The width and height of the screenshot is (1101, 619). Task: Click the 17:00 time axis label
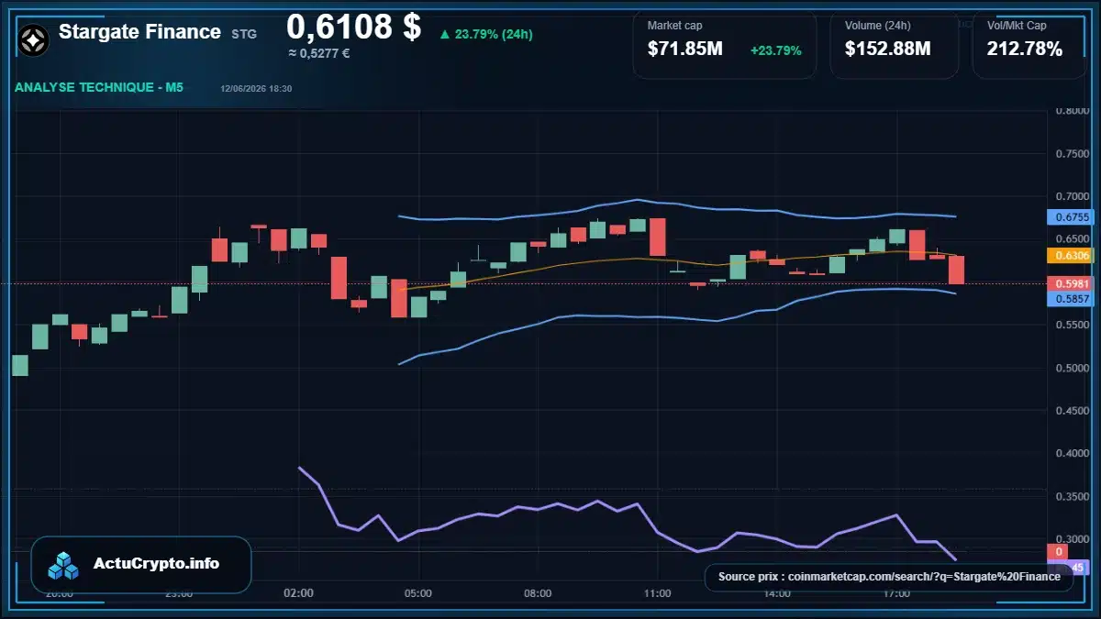895,593
